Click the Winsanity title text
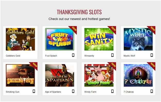Image resolution: width=161 pixels, height=102 pixels. (89, 56)
